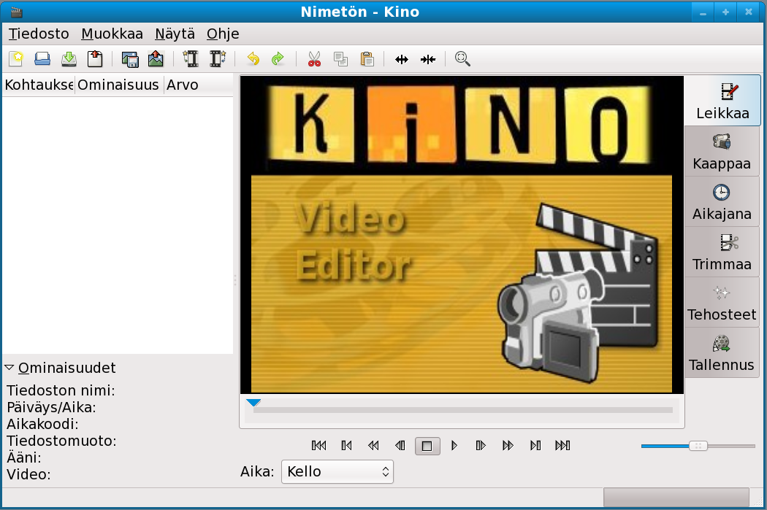
Task: Open the Muokkaa menu
Action: pos(112,34)
